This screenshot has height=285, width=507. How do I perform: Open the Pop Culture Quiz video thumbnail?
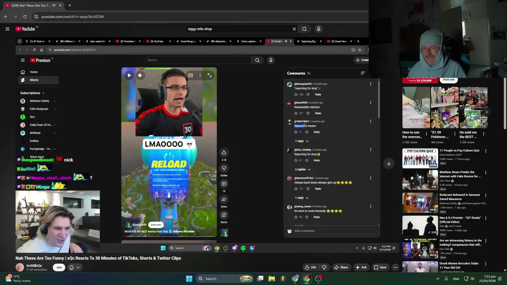click(x=420, y=158)
